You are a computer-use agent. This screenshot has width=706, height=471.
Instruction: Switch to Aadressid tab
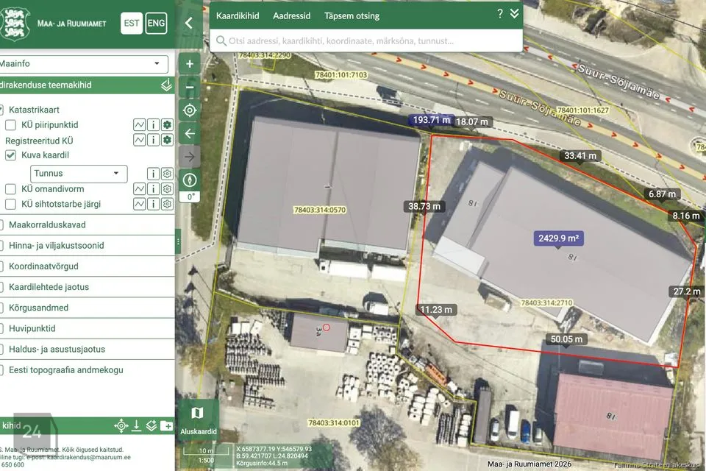[292, 15]
